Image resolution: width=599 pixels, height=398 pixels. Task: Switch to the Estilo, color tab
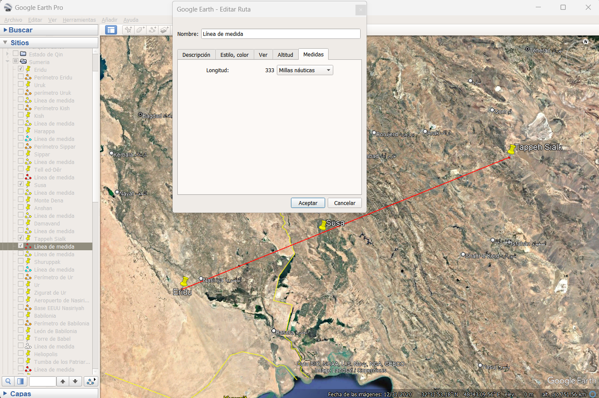tap(235, 55)
